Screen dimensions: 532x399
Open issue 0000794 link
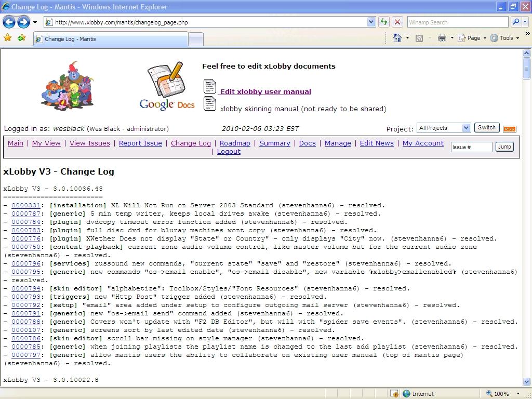tap(26, 288)
